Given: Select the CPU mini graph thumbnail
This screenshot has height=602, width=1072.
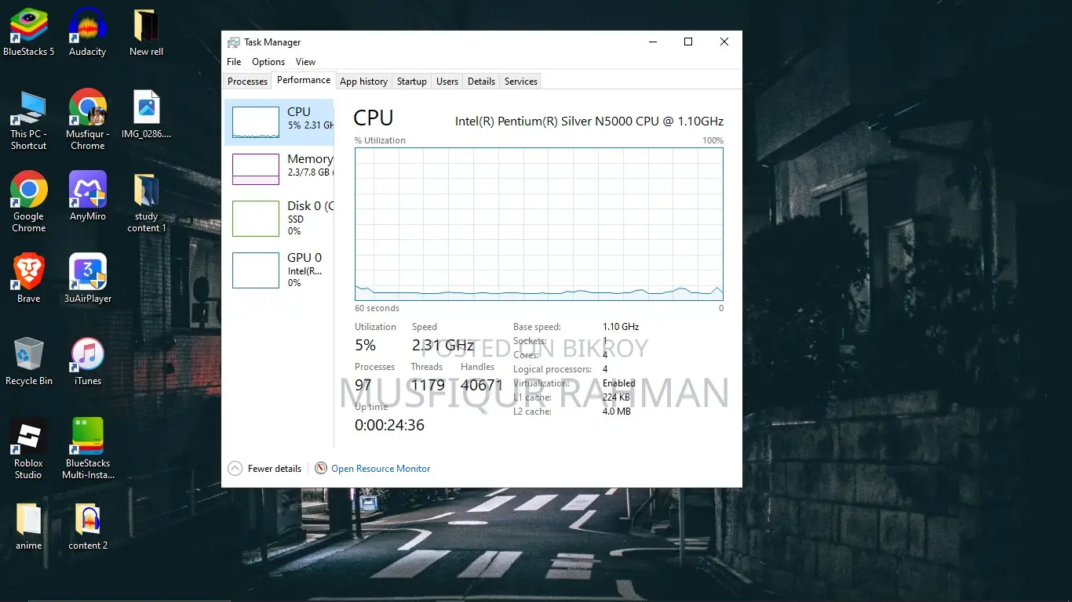Looking at the screenshot, I should [256, 122].
